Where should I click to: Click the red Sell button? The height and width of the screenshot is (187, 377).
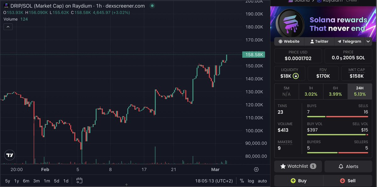348,181
